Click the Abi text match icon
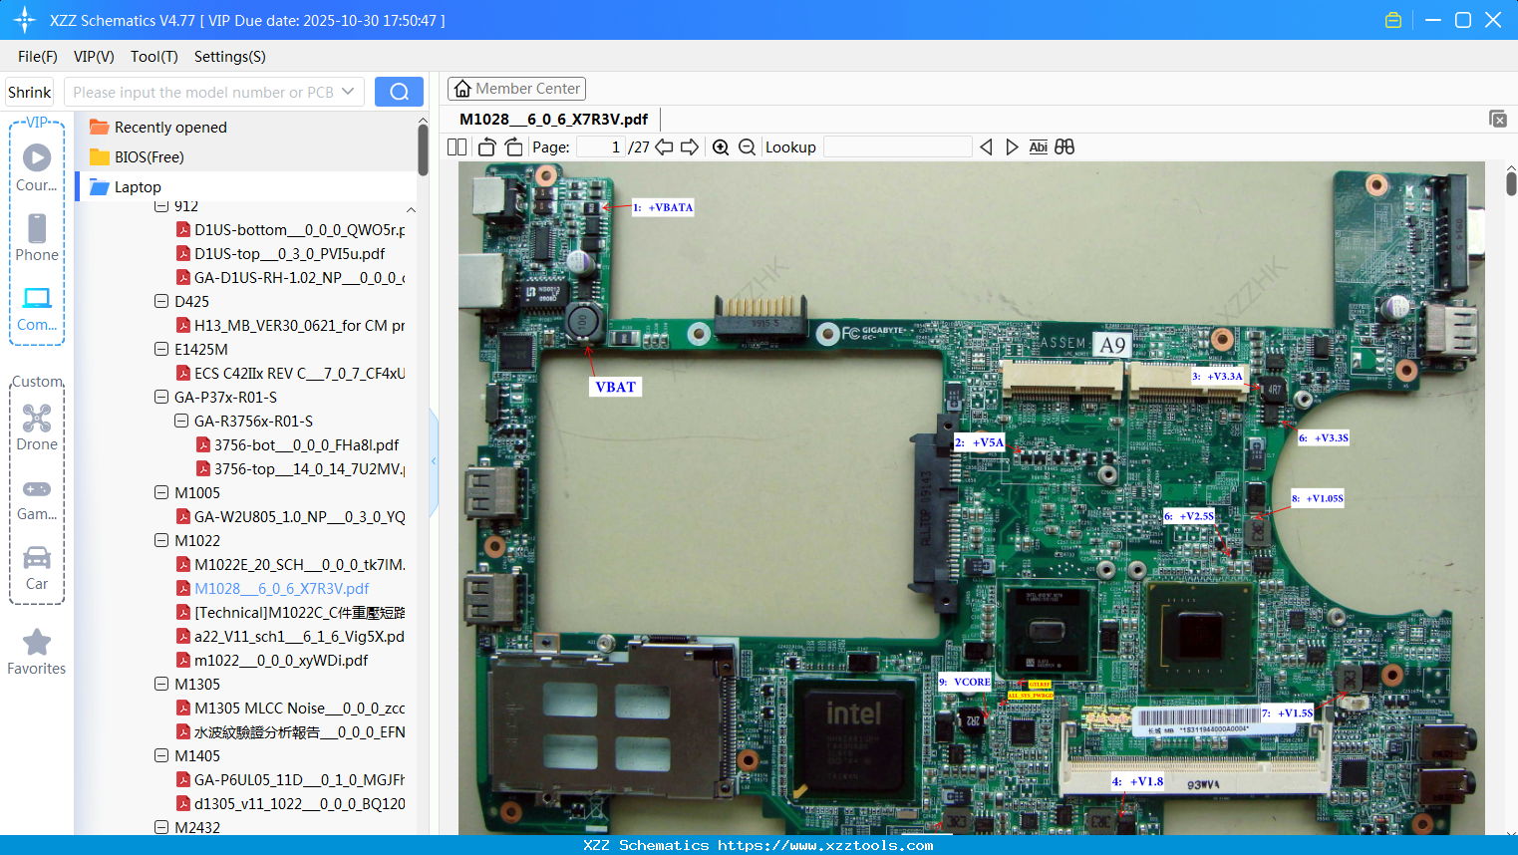 [1039, 147]
